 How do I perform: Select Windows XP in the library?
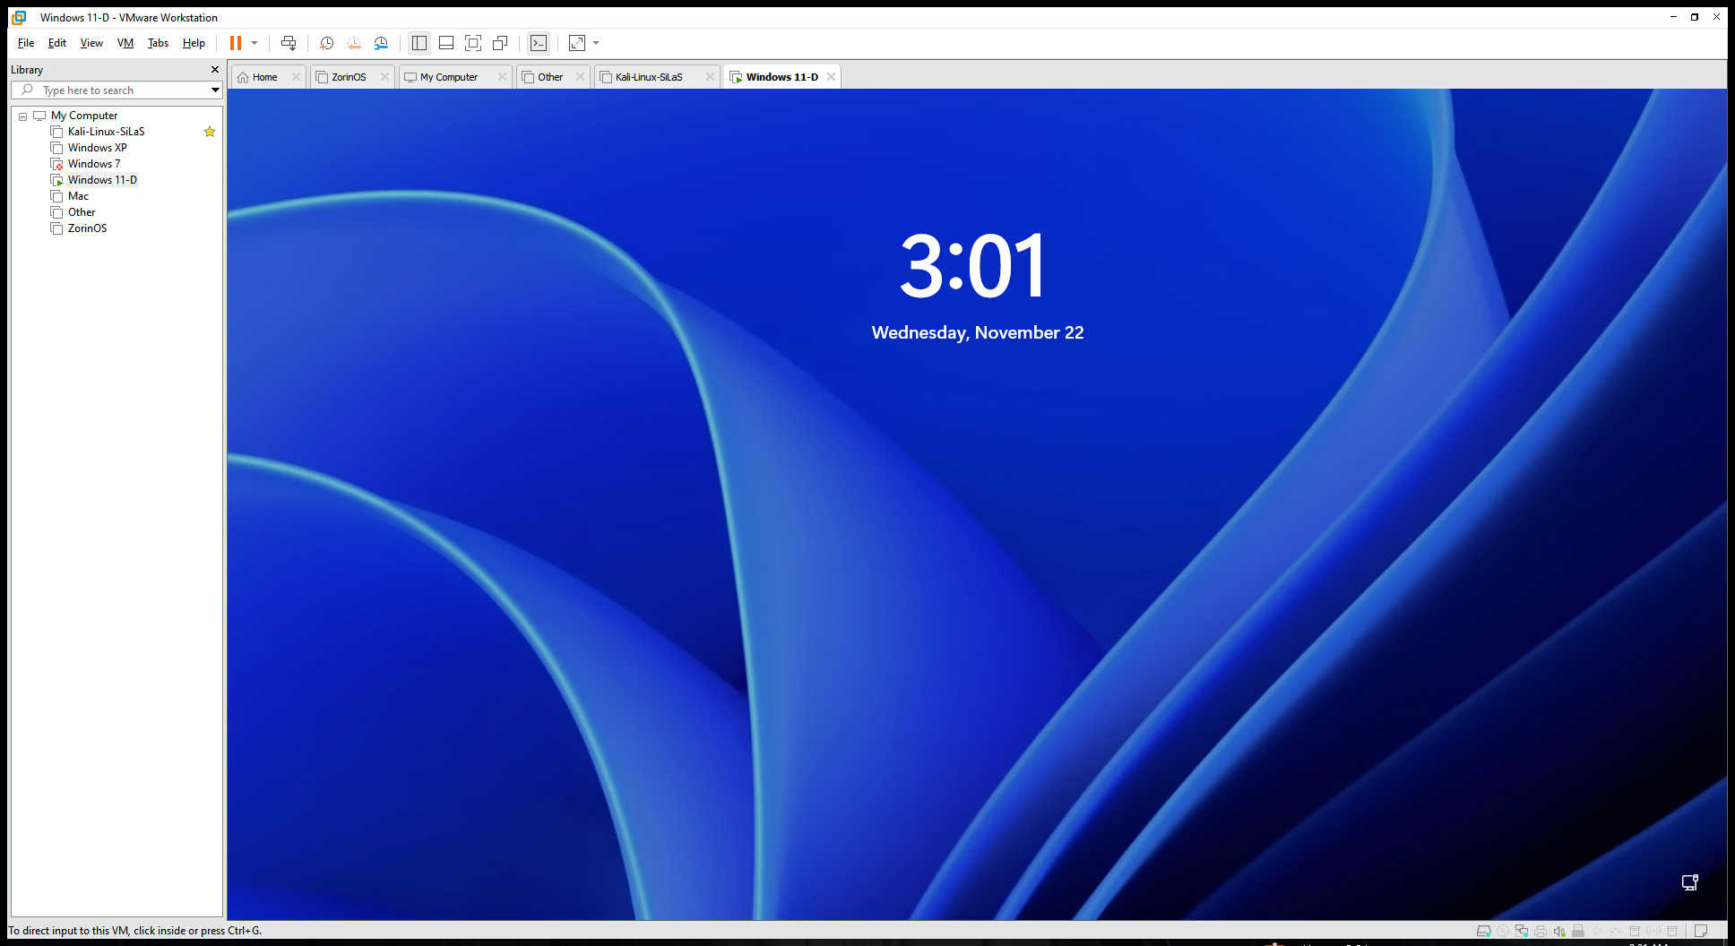97,148
